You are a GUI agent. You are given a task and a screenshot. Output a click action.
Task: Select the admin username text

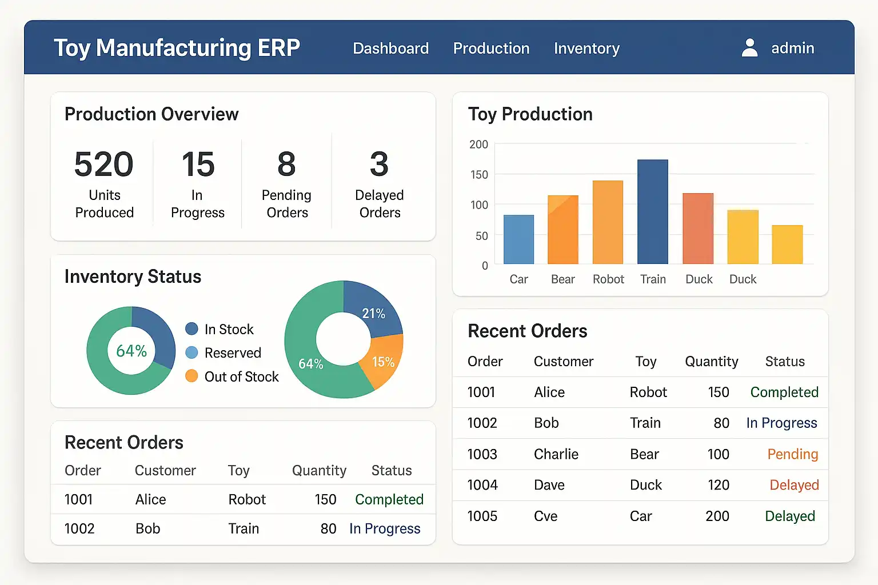click(792, 48)
